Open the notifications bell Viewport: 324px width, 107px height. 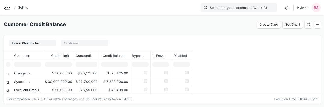(x=287, y=8)
